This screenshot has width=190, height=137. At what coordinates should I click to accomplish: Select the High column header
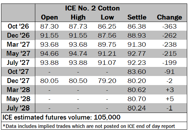tap(78, 17)
